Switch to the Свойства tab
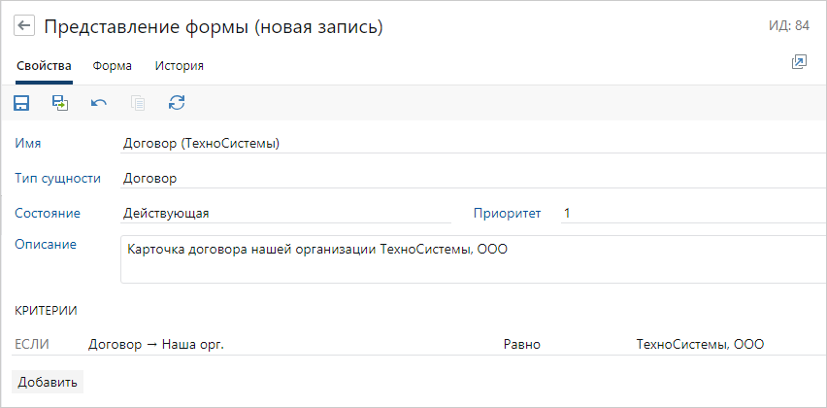This screenshot has height=408, width=827. [44, 66]
